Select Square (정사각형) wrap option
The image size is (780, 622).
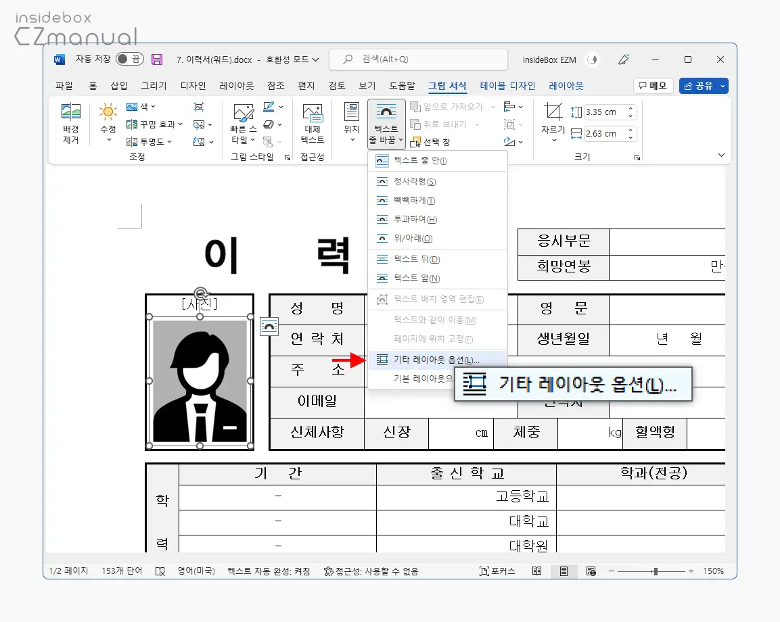[x=438, y=181]
